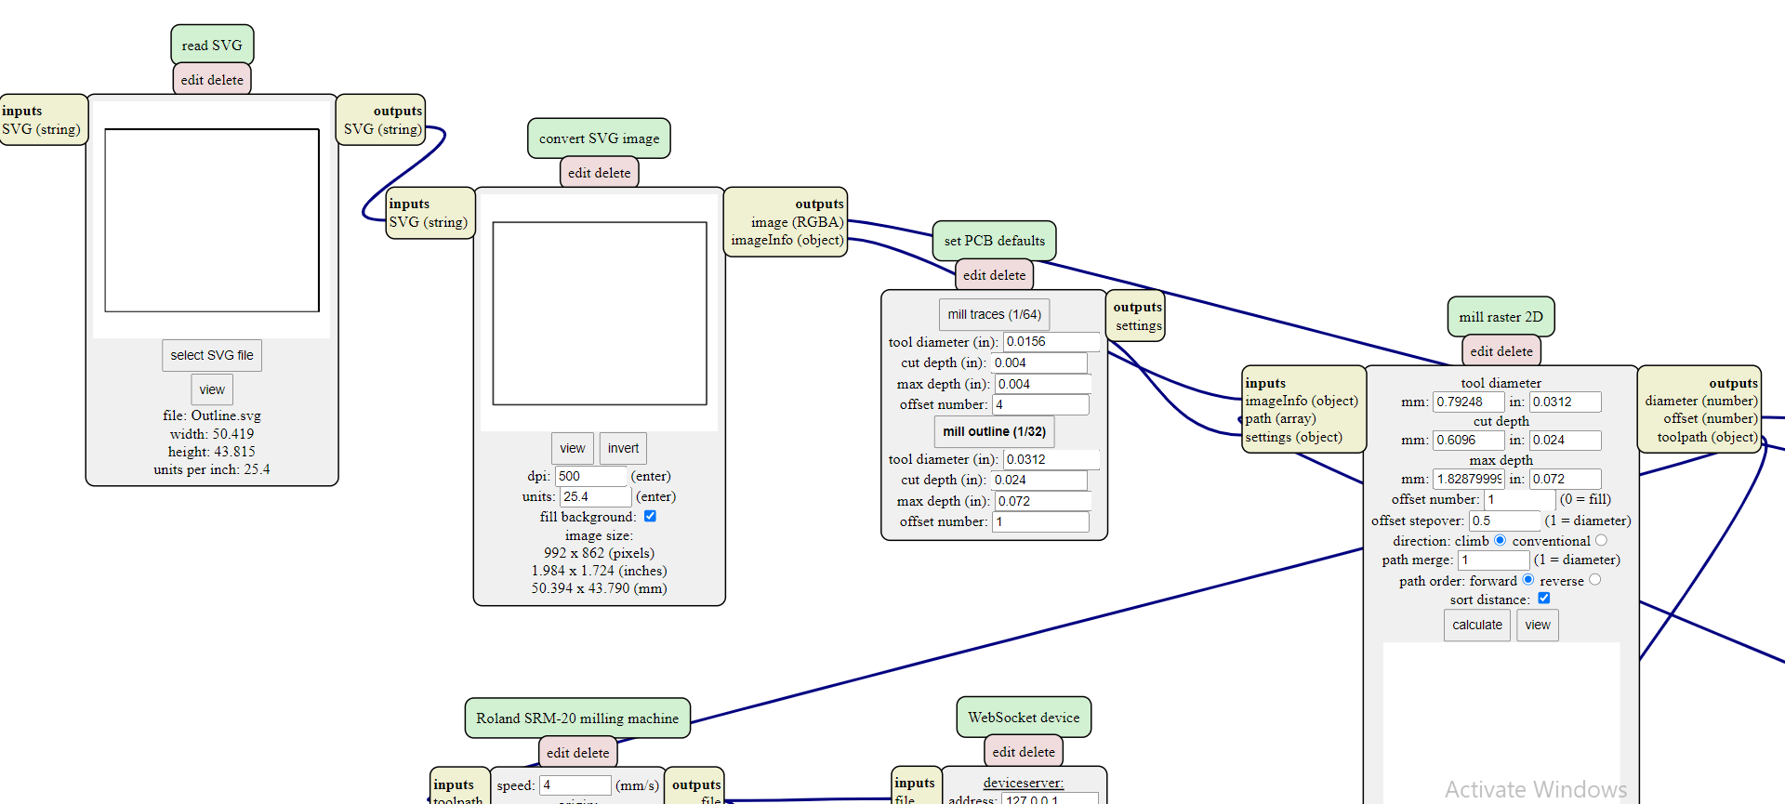Select reverse path order radio button
The height and width of the screenshot is (804, 1785).
[x=1595, y=580]
